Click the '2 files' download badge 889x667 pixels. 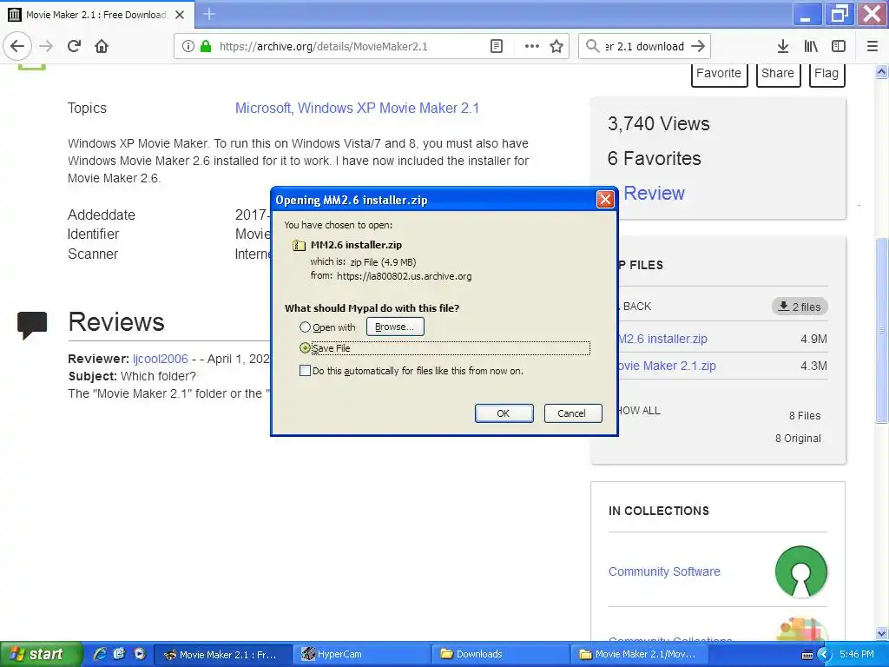click(800, 307)
